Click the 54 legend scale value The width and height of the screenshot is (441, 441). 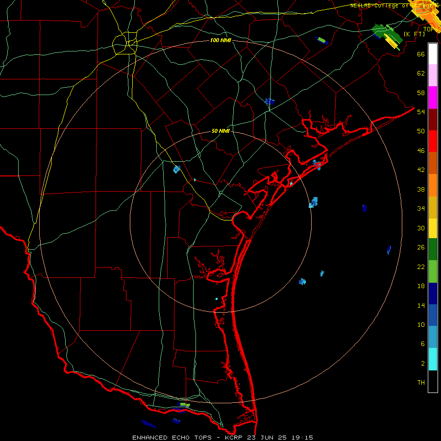(x=421, y=112)
